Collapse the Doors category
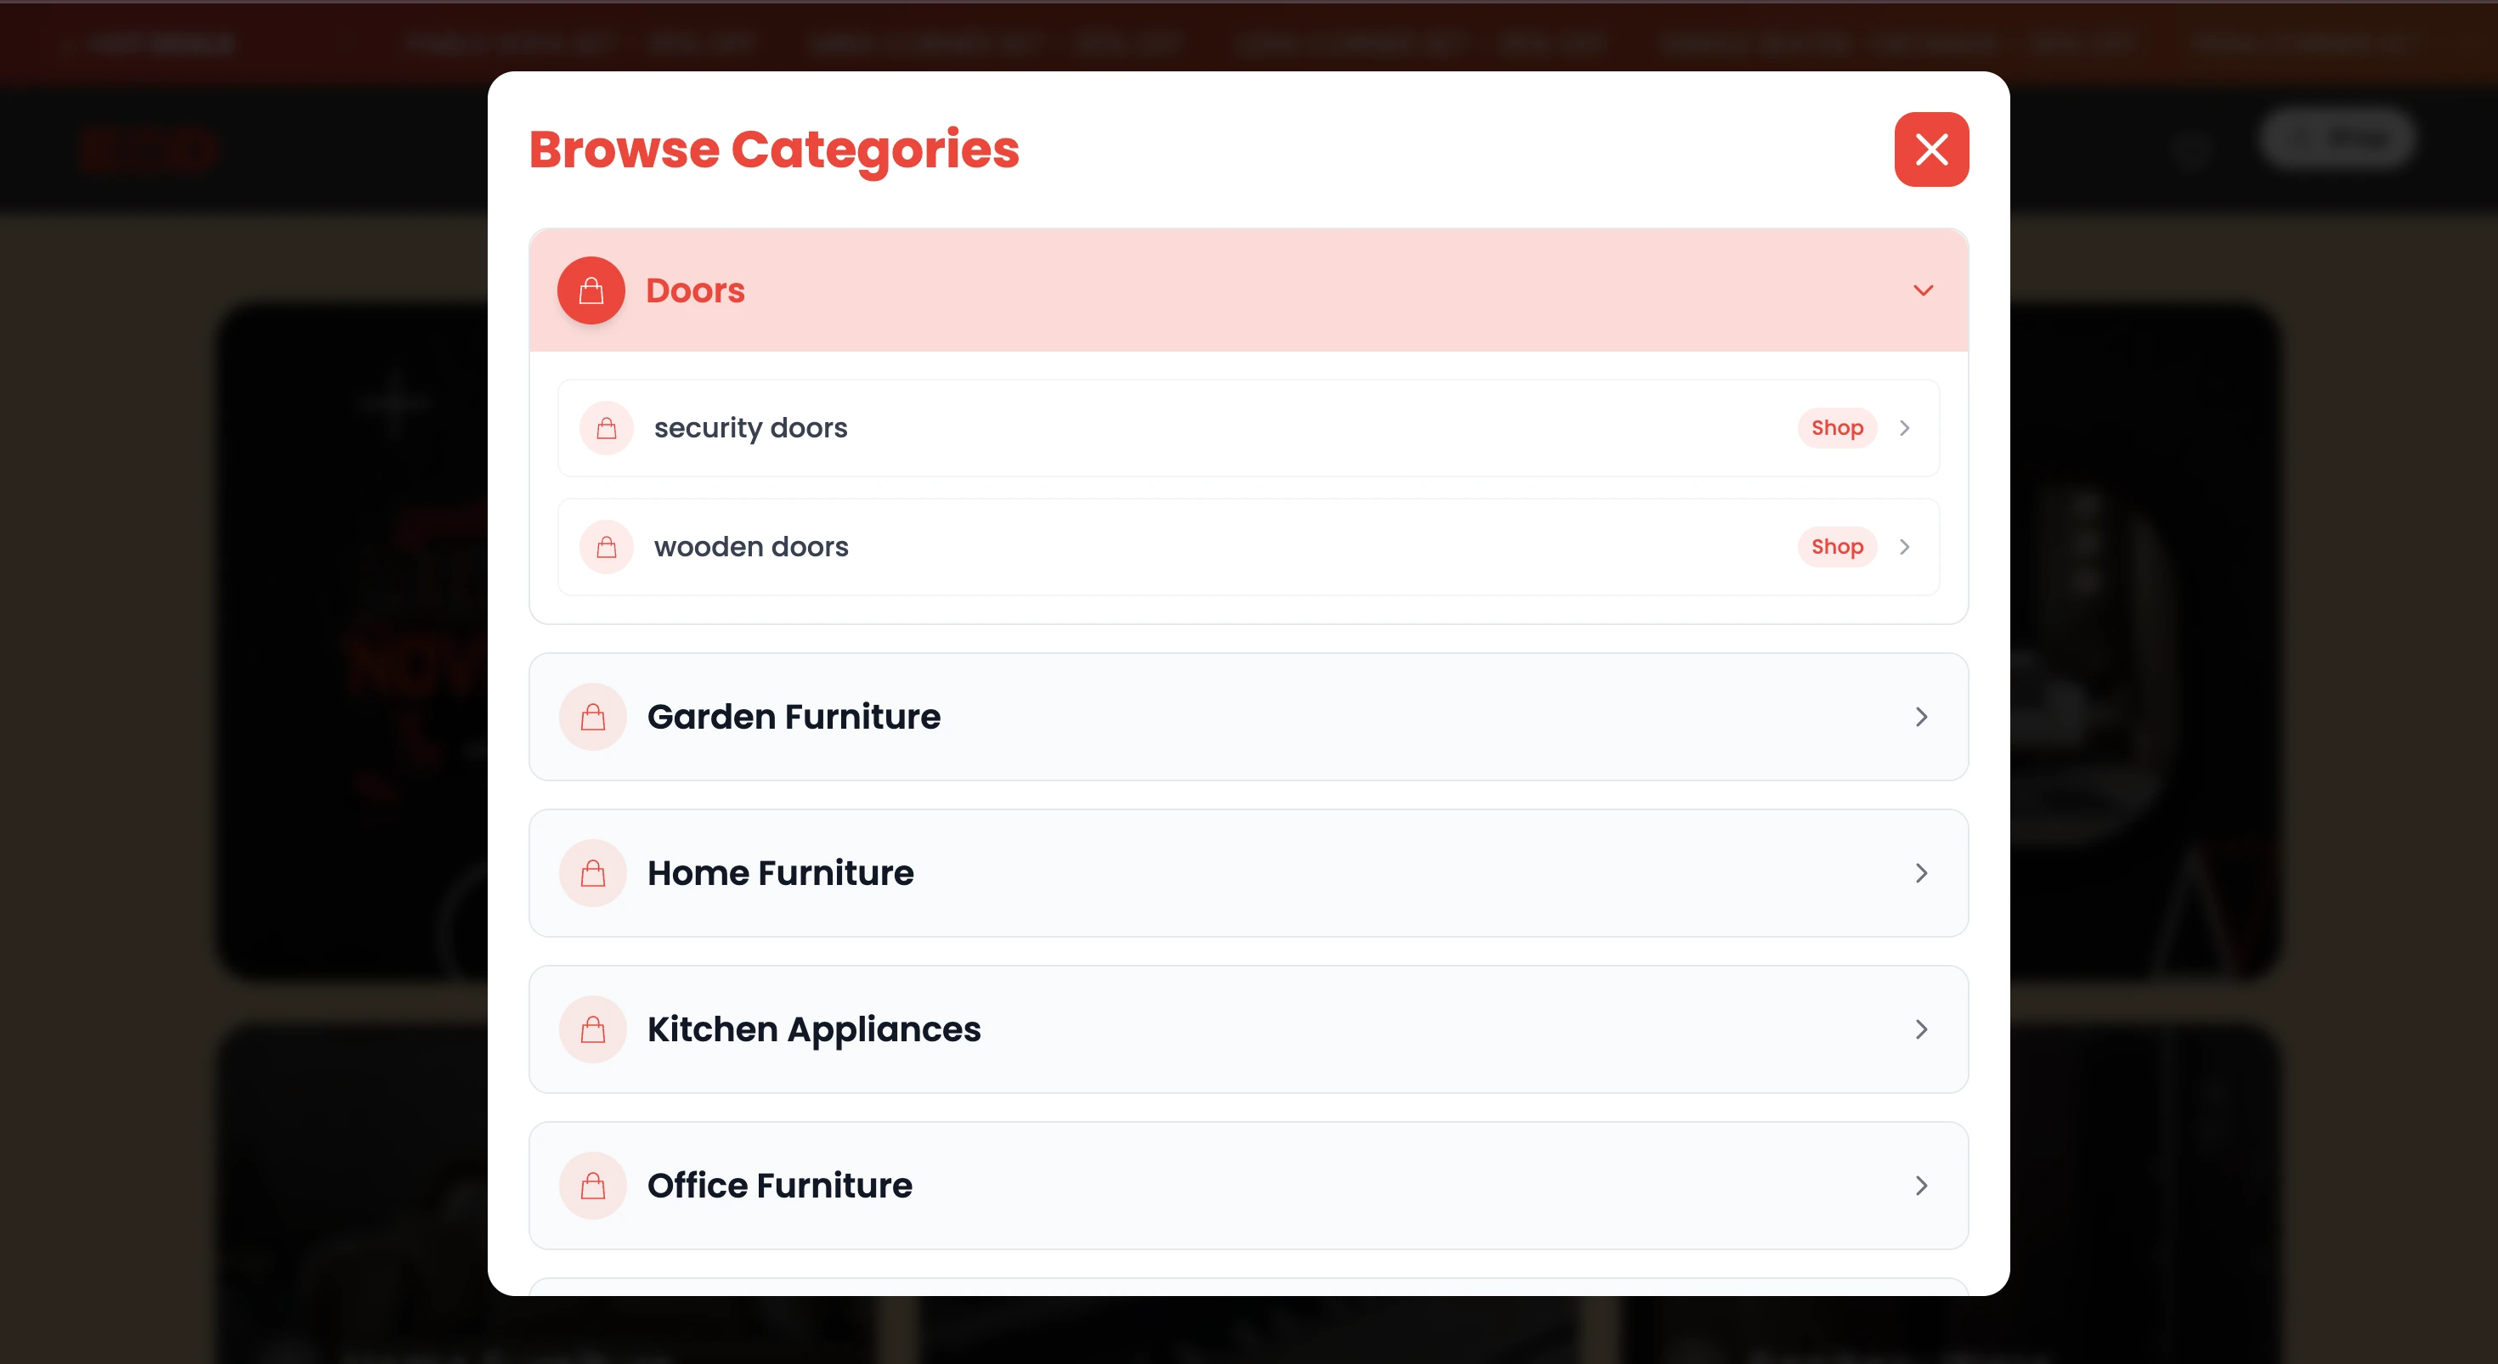Image resolution: width=2498 pixels, height=1364 pixels. click(x=1923, y=290)
